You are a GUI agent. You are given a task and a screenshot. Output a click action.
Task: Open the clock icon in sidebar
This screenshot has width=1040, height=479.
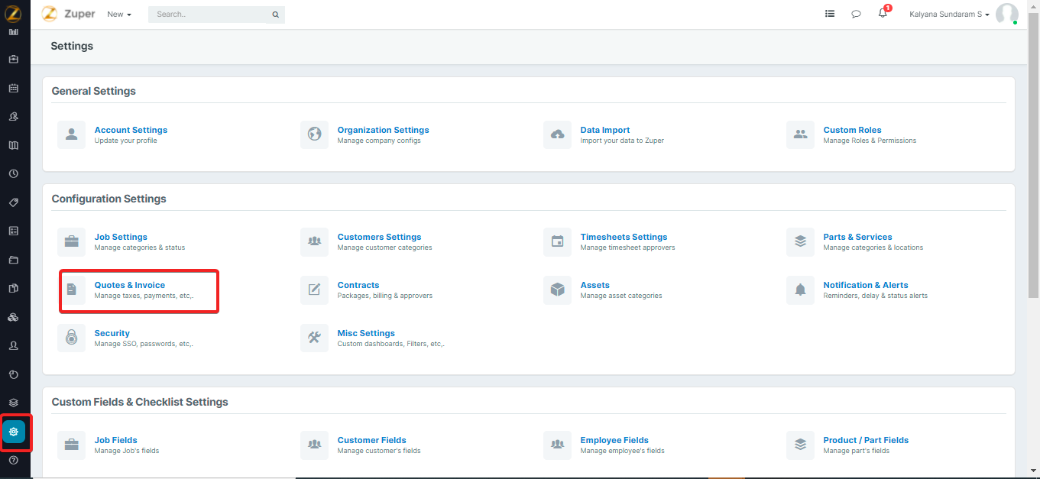pyautogui.click(x=14, y=174)
